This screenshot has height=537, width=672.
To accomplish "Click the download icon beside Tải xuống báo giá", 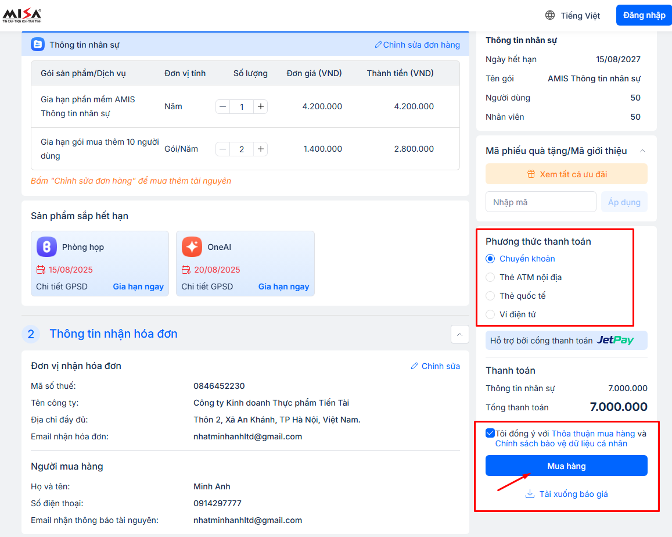I will click(x=529, y=494).
